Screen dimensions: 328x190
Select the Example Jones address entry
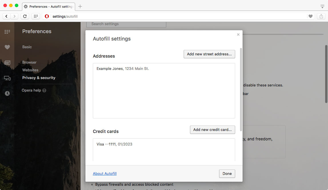123,69
